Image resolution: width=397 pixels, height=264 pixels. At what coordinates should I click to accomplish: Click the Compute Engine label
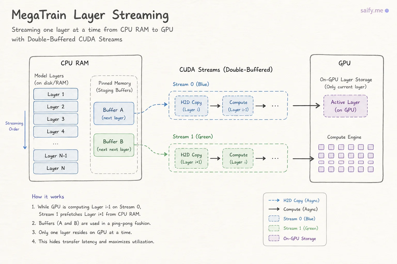(344, 137)
